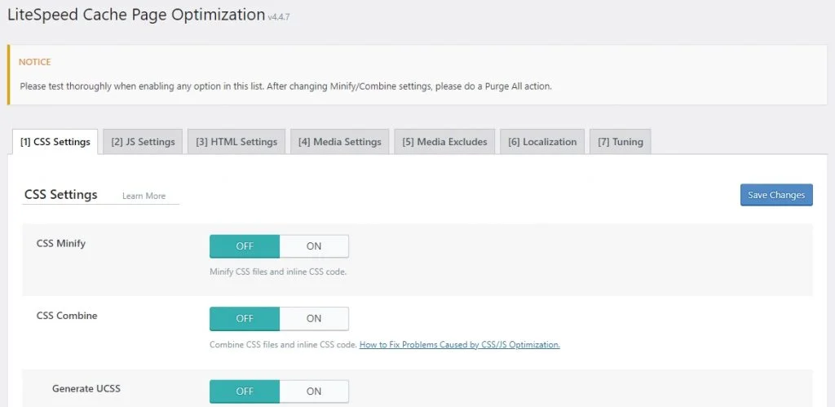The height and width of the screenshot is (407, 835).
Task: Click the LiteSpeed Cache Page Optimization title
Action: click(x=136, y=15)
